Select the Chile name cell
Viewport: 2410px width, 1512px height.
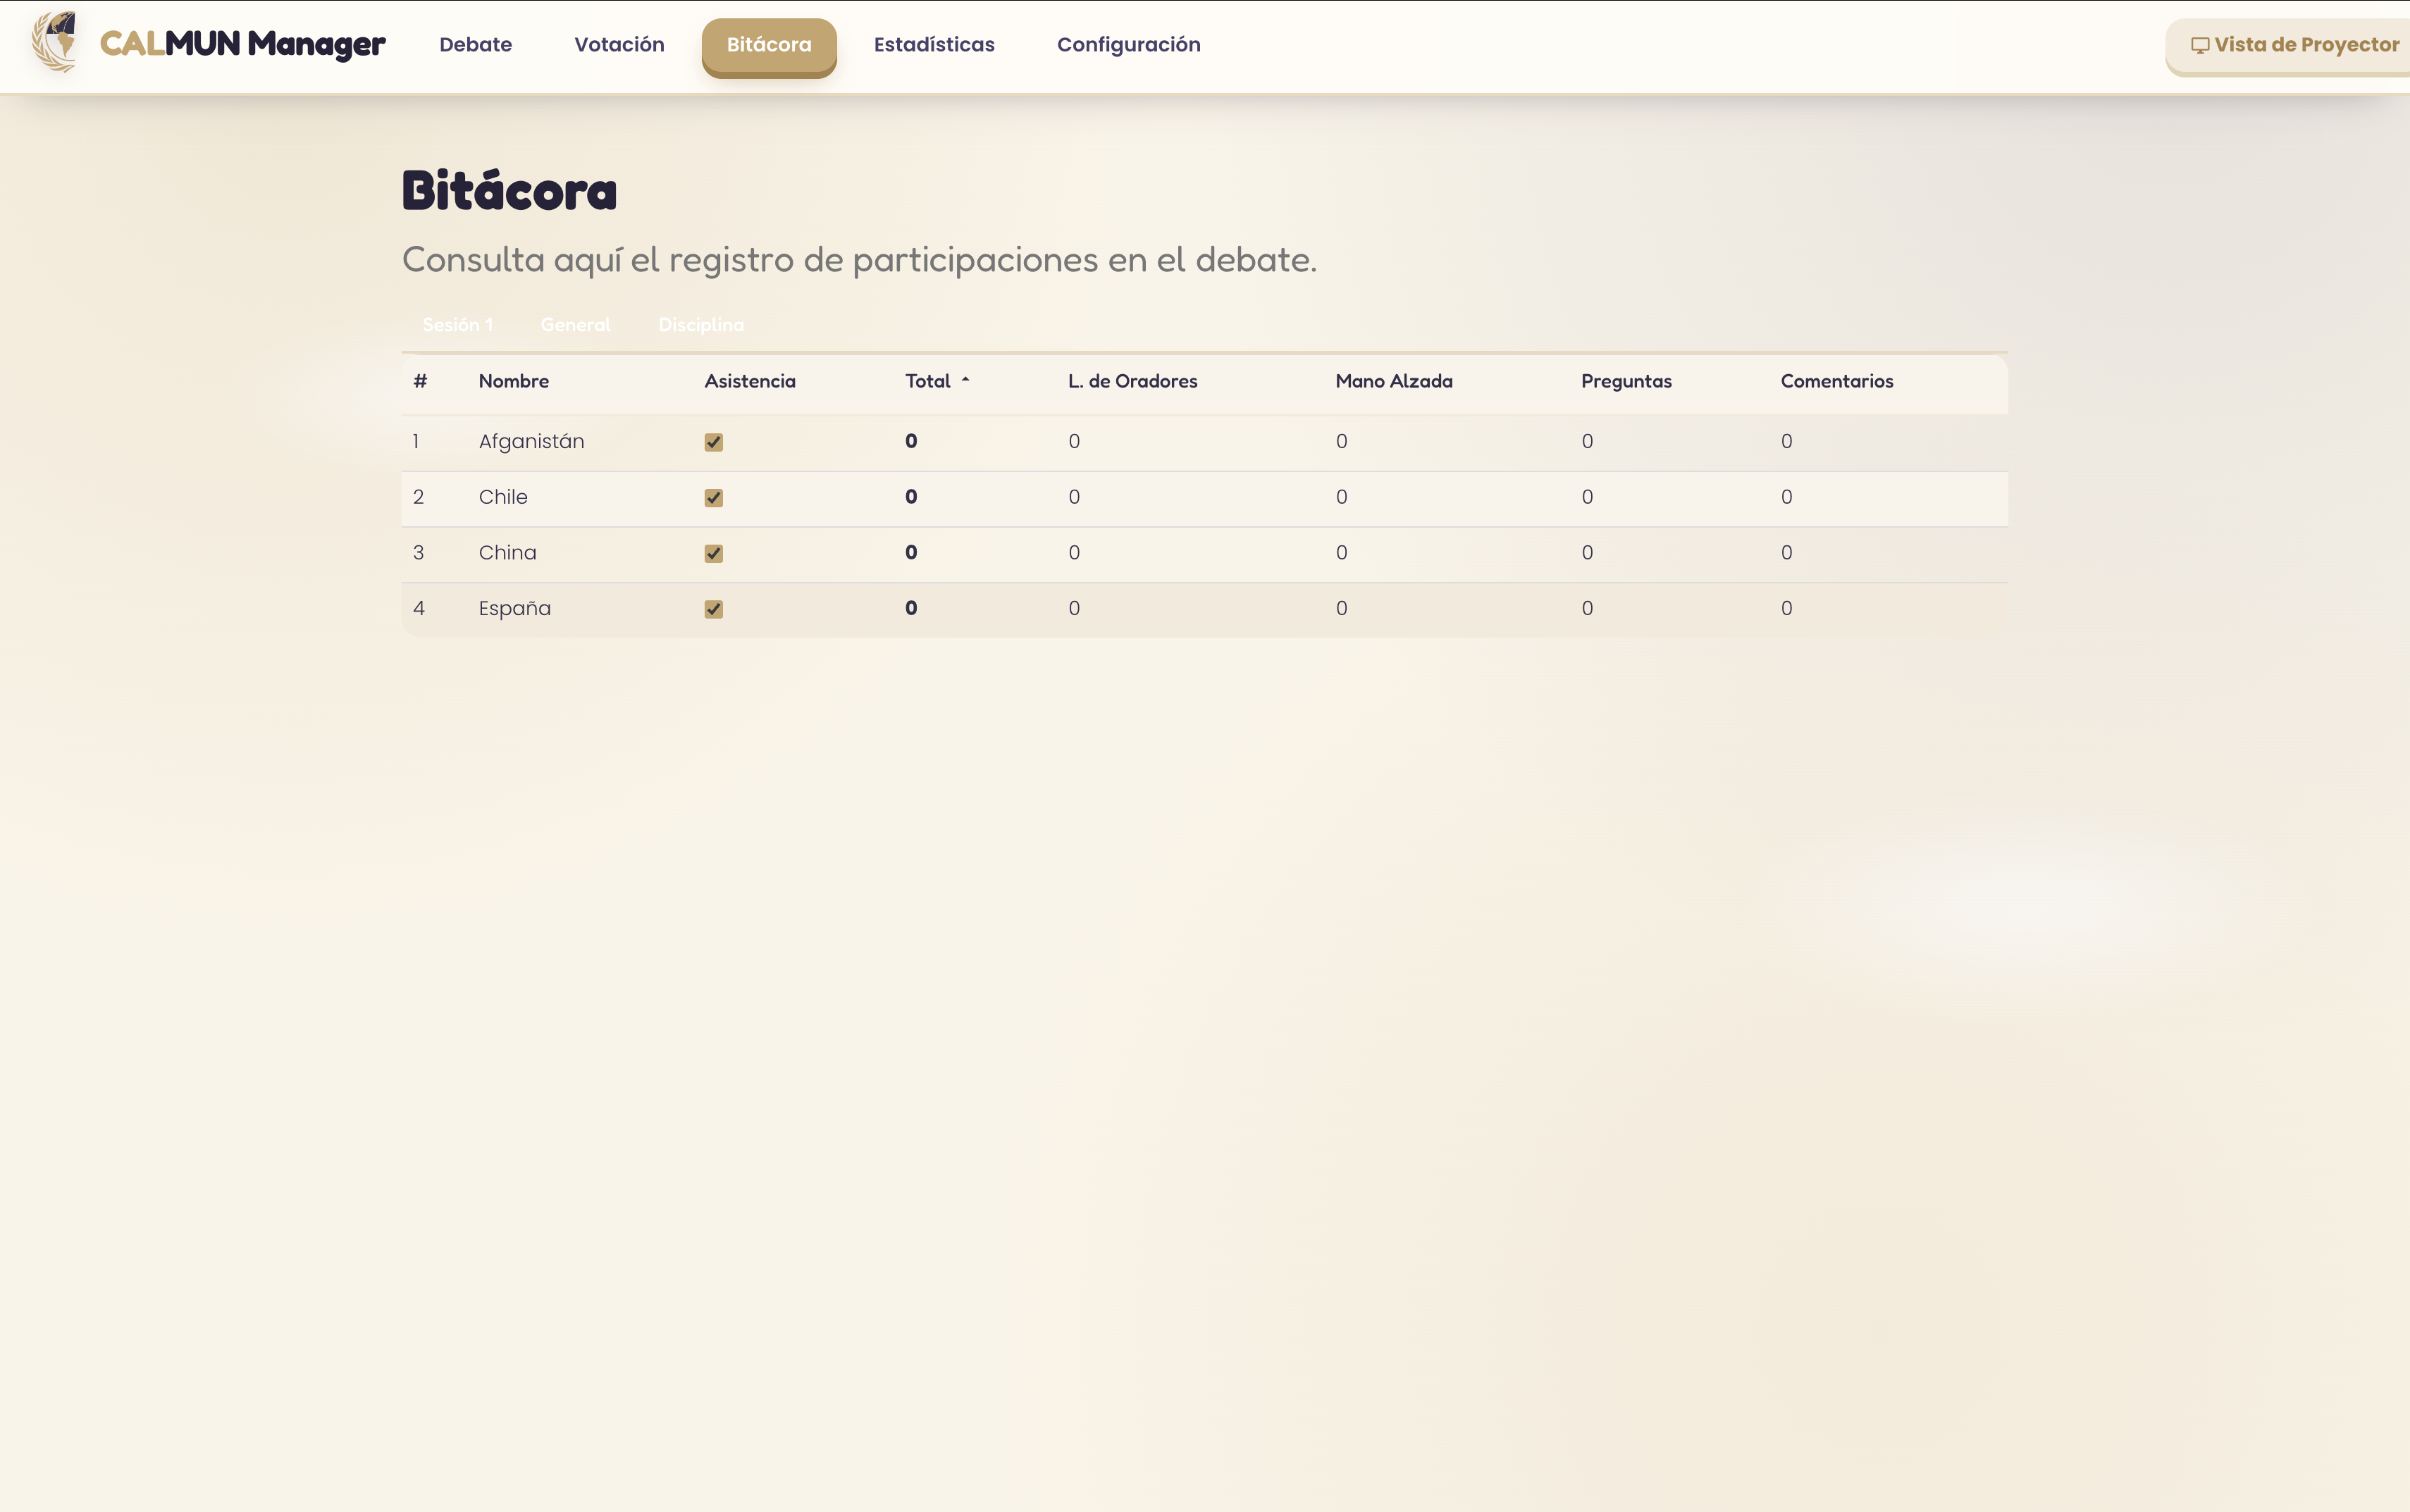click(x=502, y=497)
